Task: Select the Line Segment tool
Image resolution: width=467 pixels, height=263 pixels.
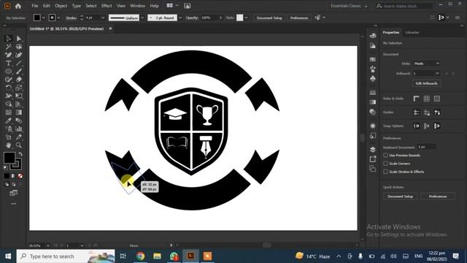Action: [19, 64]
